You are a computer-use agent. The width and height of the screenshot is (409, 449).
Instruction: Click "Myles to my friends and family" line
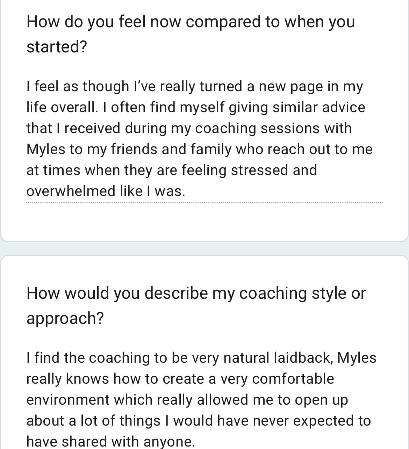click(x=199, y=149)
